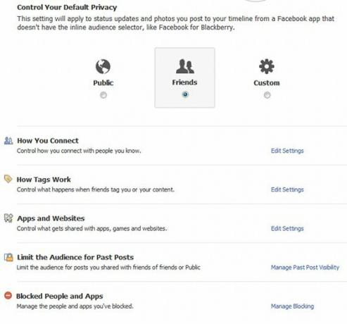
Task: Select the Custom radio button
Action: pyautogui.click(x=267, y=95)
